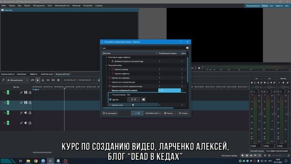Select the Ripple tool in timeline toolbar
This screenshot has height=164, width=291.
59,80
